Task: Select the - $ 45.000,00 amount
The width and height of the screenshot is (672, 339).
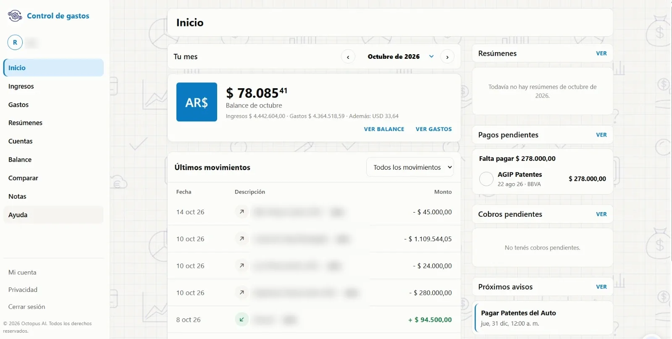Action: click(x=432, y=212)
